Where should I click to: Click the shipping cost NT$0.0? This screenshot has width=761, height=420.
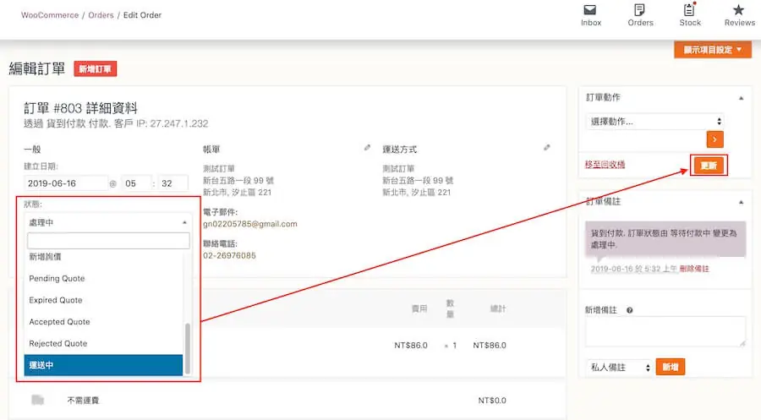point(492,401)
